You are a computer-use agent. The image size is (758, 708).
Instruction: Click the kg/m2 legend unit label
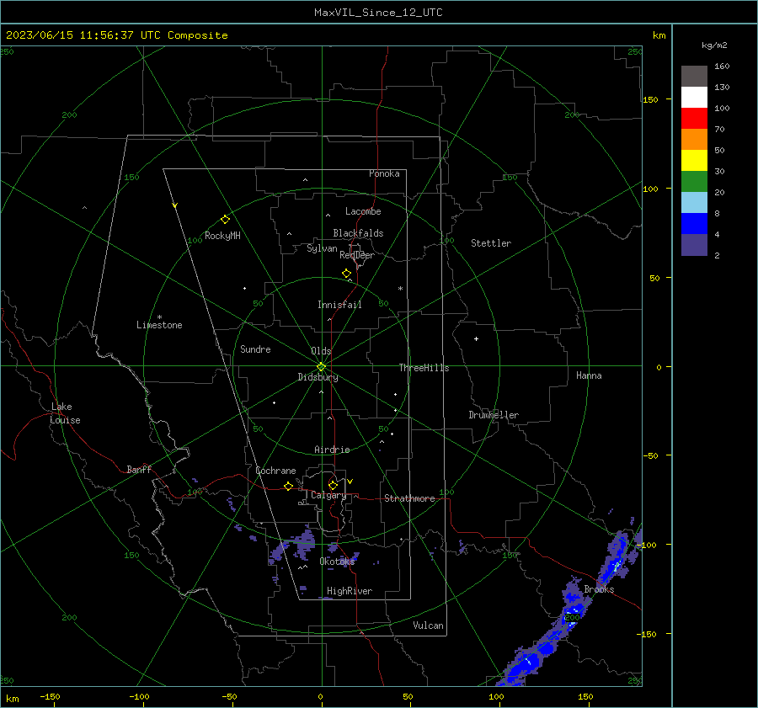tap(714, 45)
